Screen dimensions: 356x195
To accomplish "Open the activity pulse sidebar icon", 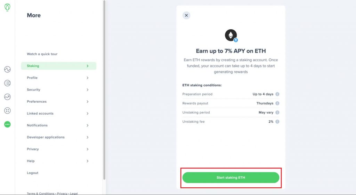I will (x=7, y=69).
